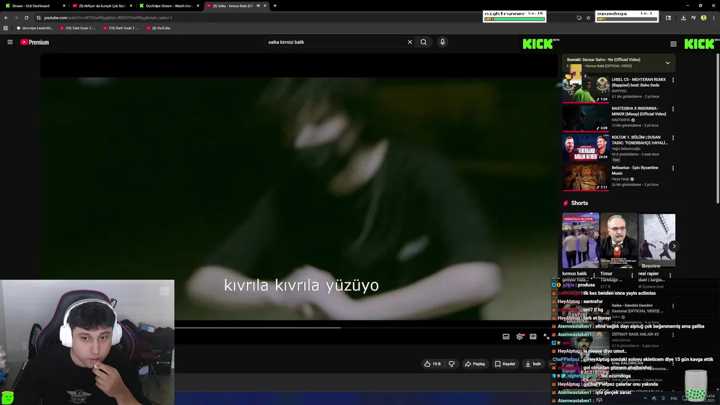Play LVBEL C5 Mehteran Remix thumbnail
Screen dimensions: 720x405
pyautogui.click(x=586, y=89)
